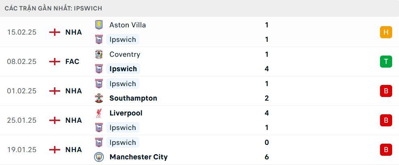Open the Southampton team name link
The height and width of the screenshot is (165, 399).
click(x=133, y=98)
